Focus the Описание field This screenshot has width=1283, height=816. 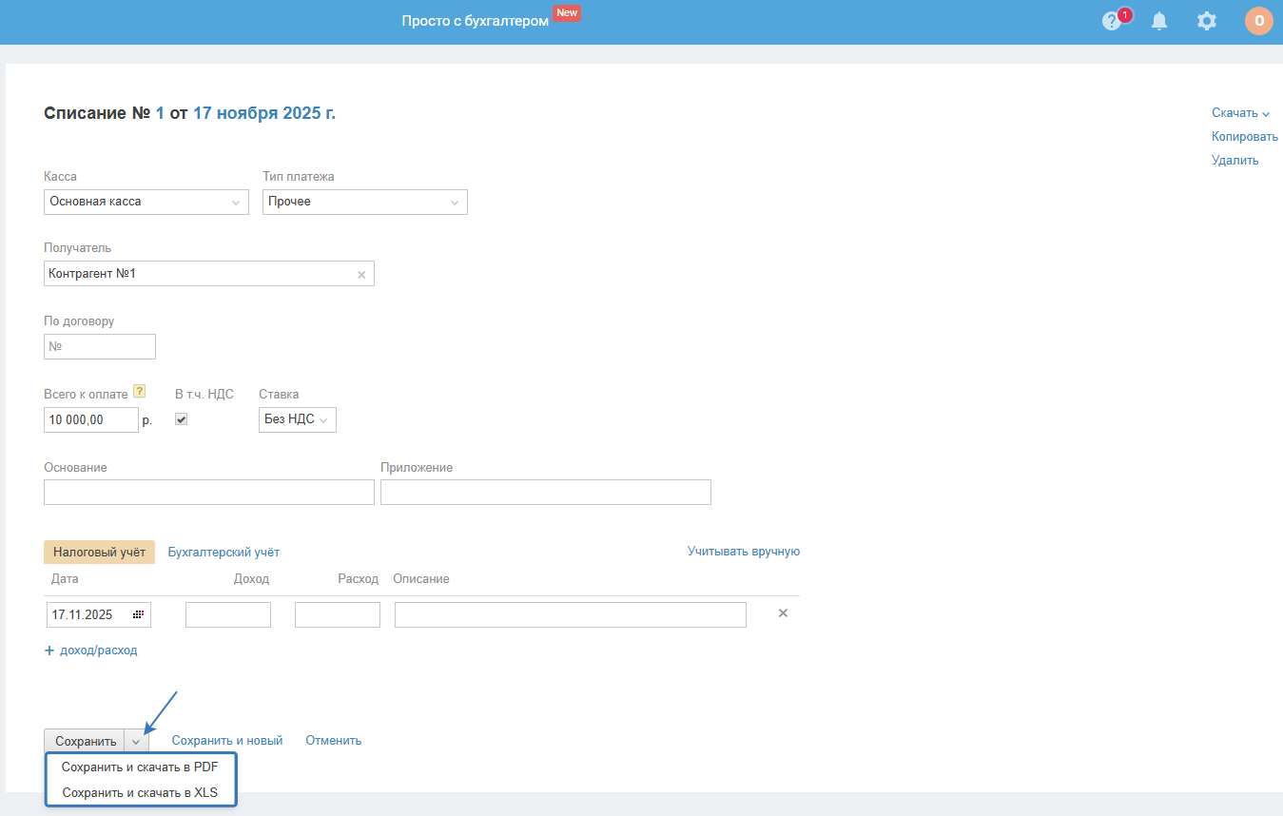571,614
